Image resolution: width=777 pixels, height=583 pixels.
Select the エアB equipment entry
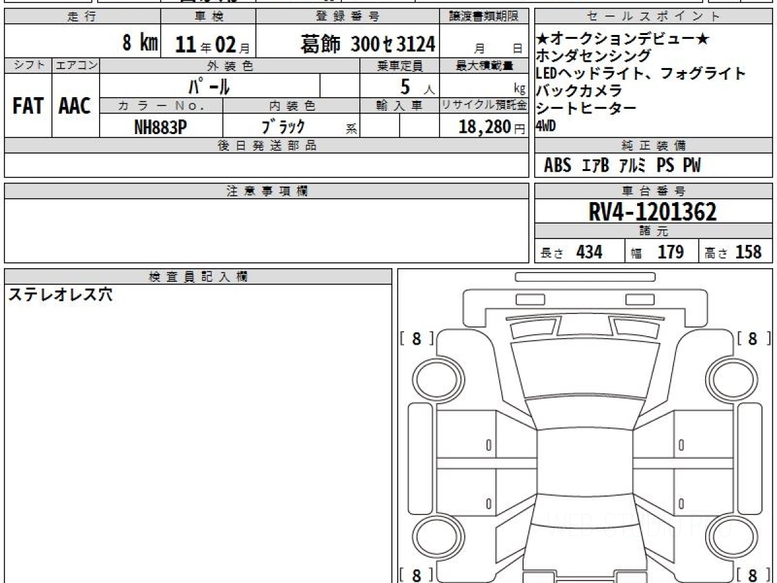click(595, 166)
